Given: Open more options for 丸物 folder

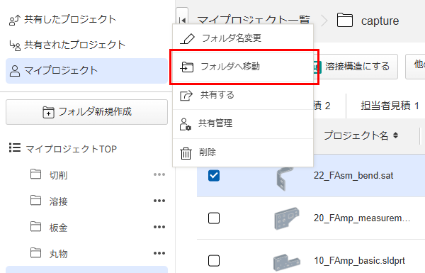Looking at the screenshot, I should (x=159, y=253).
